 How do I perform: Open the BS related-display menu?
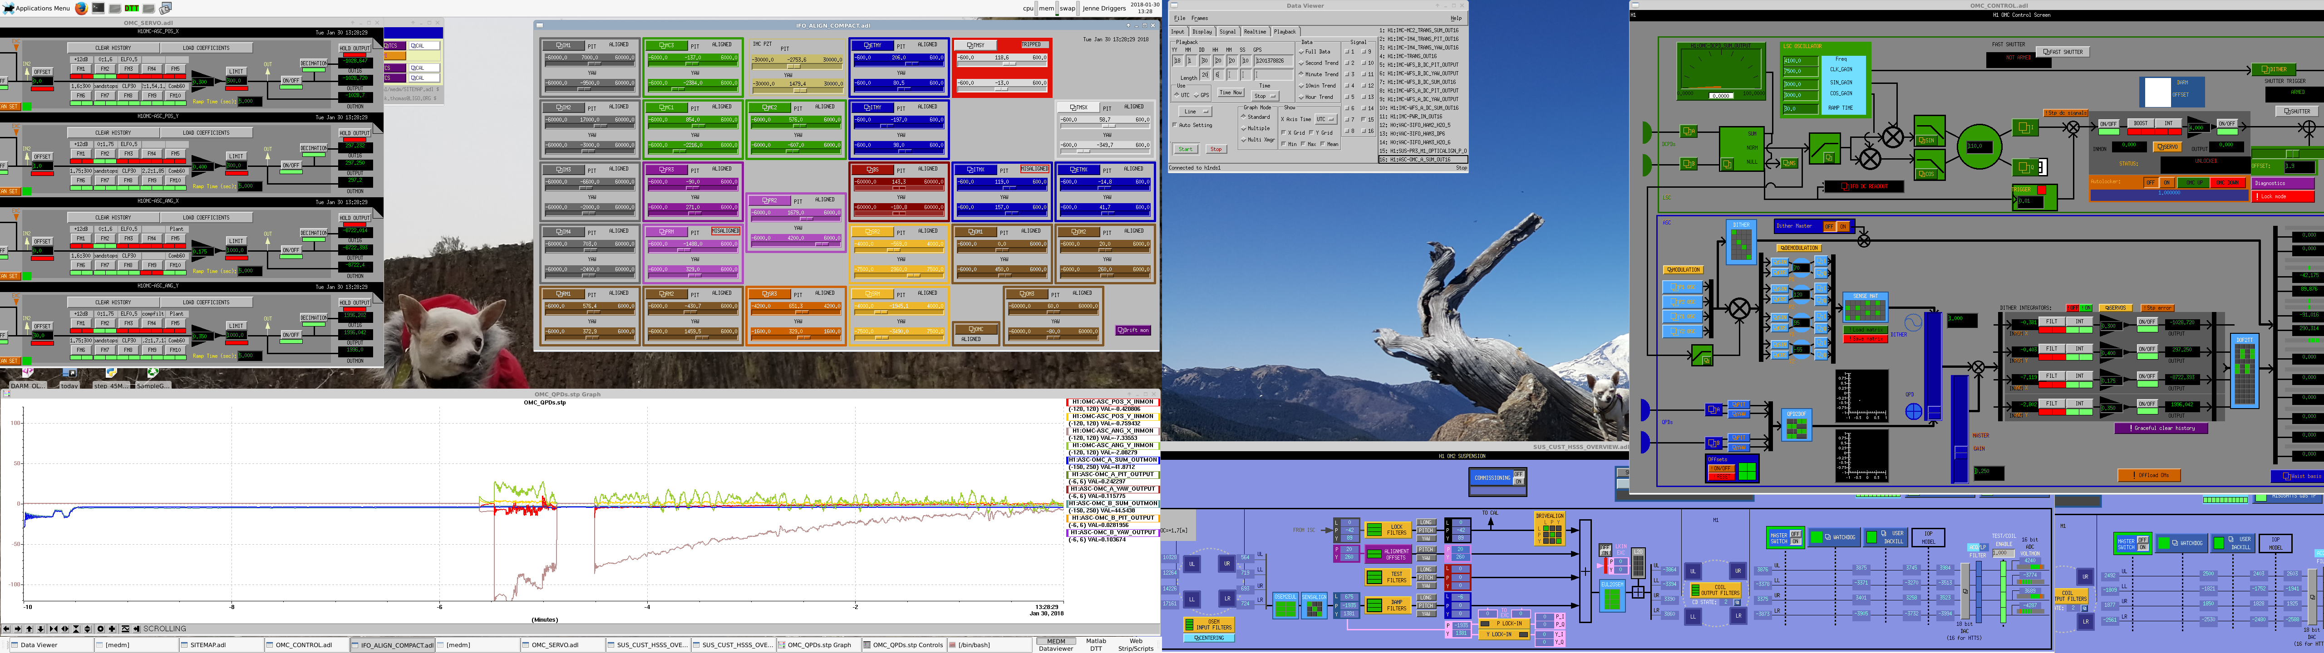tap(873, 170)
